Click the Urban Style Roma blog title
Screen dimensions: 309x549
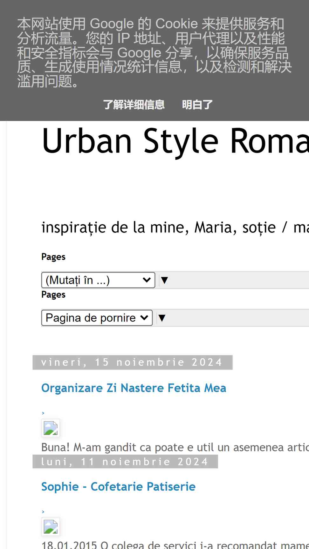pyautogui.click(x=175, y=141)
